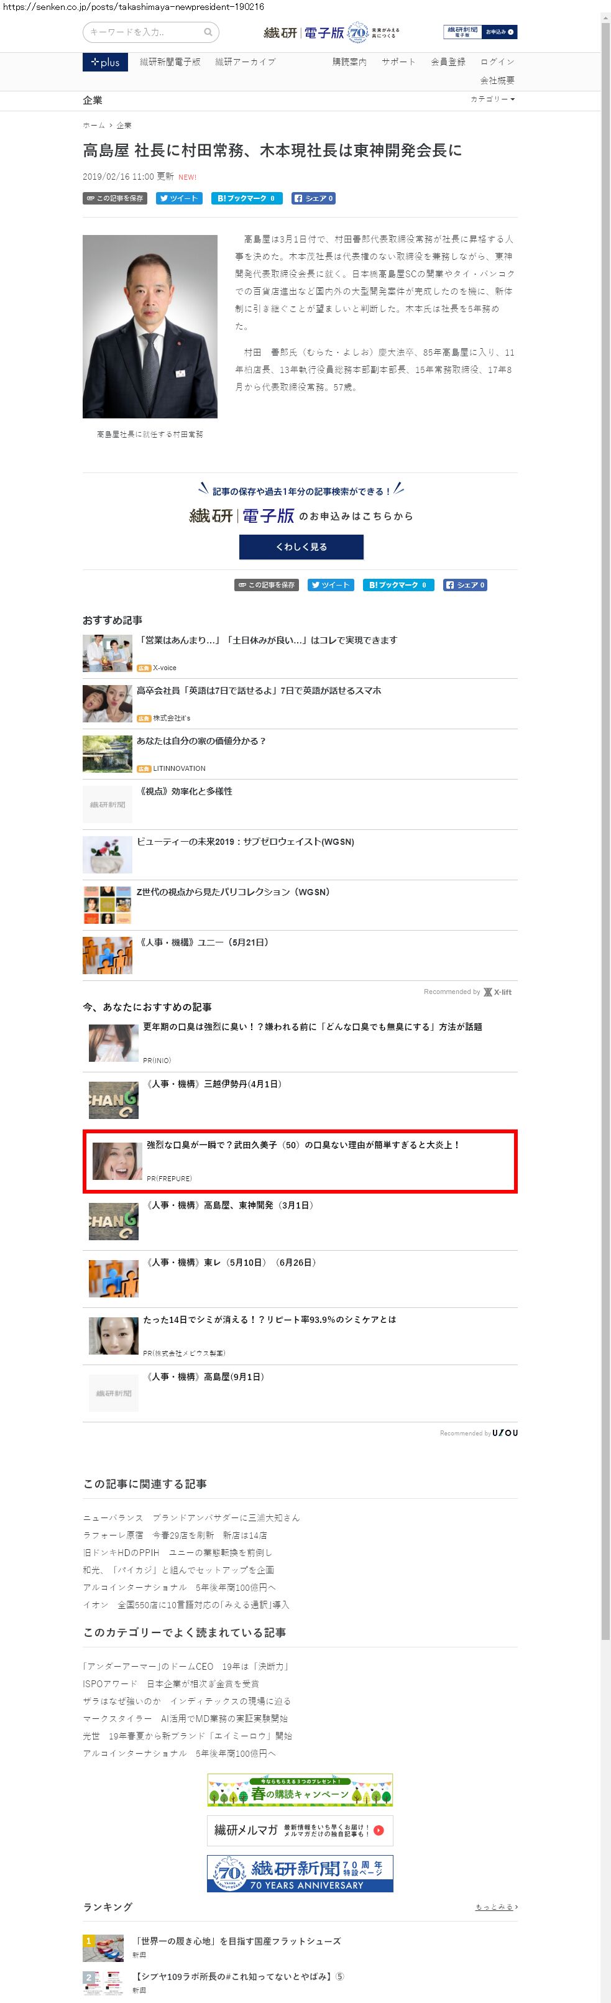Click the search magnifier icon
611x2003 pixels.
208,32
